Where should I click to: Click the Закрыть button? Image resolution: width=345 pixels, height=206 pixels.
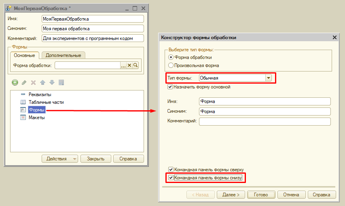[96, 159]
